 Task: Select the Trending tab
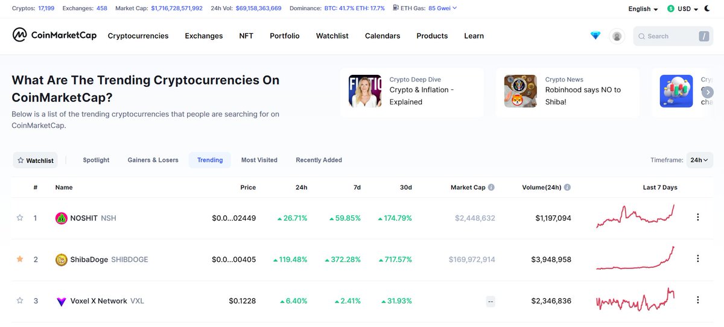pos(210,160)
